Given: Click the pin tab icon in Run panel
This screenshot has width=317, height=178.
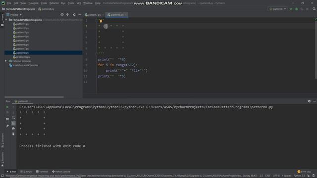Looking at the screenshot, I should pos(7,126).
